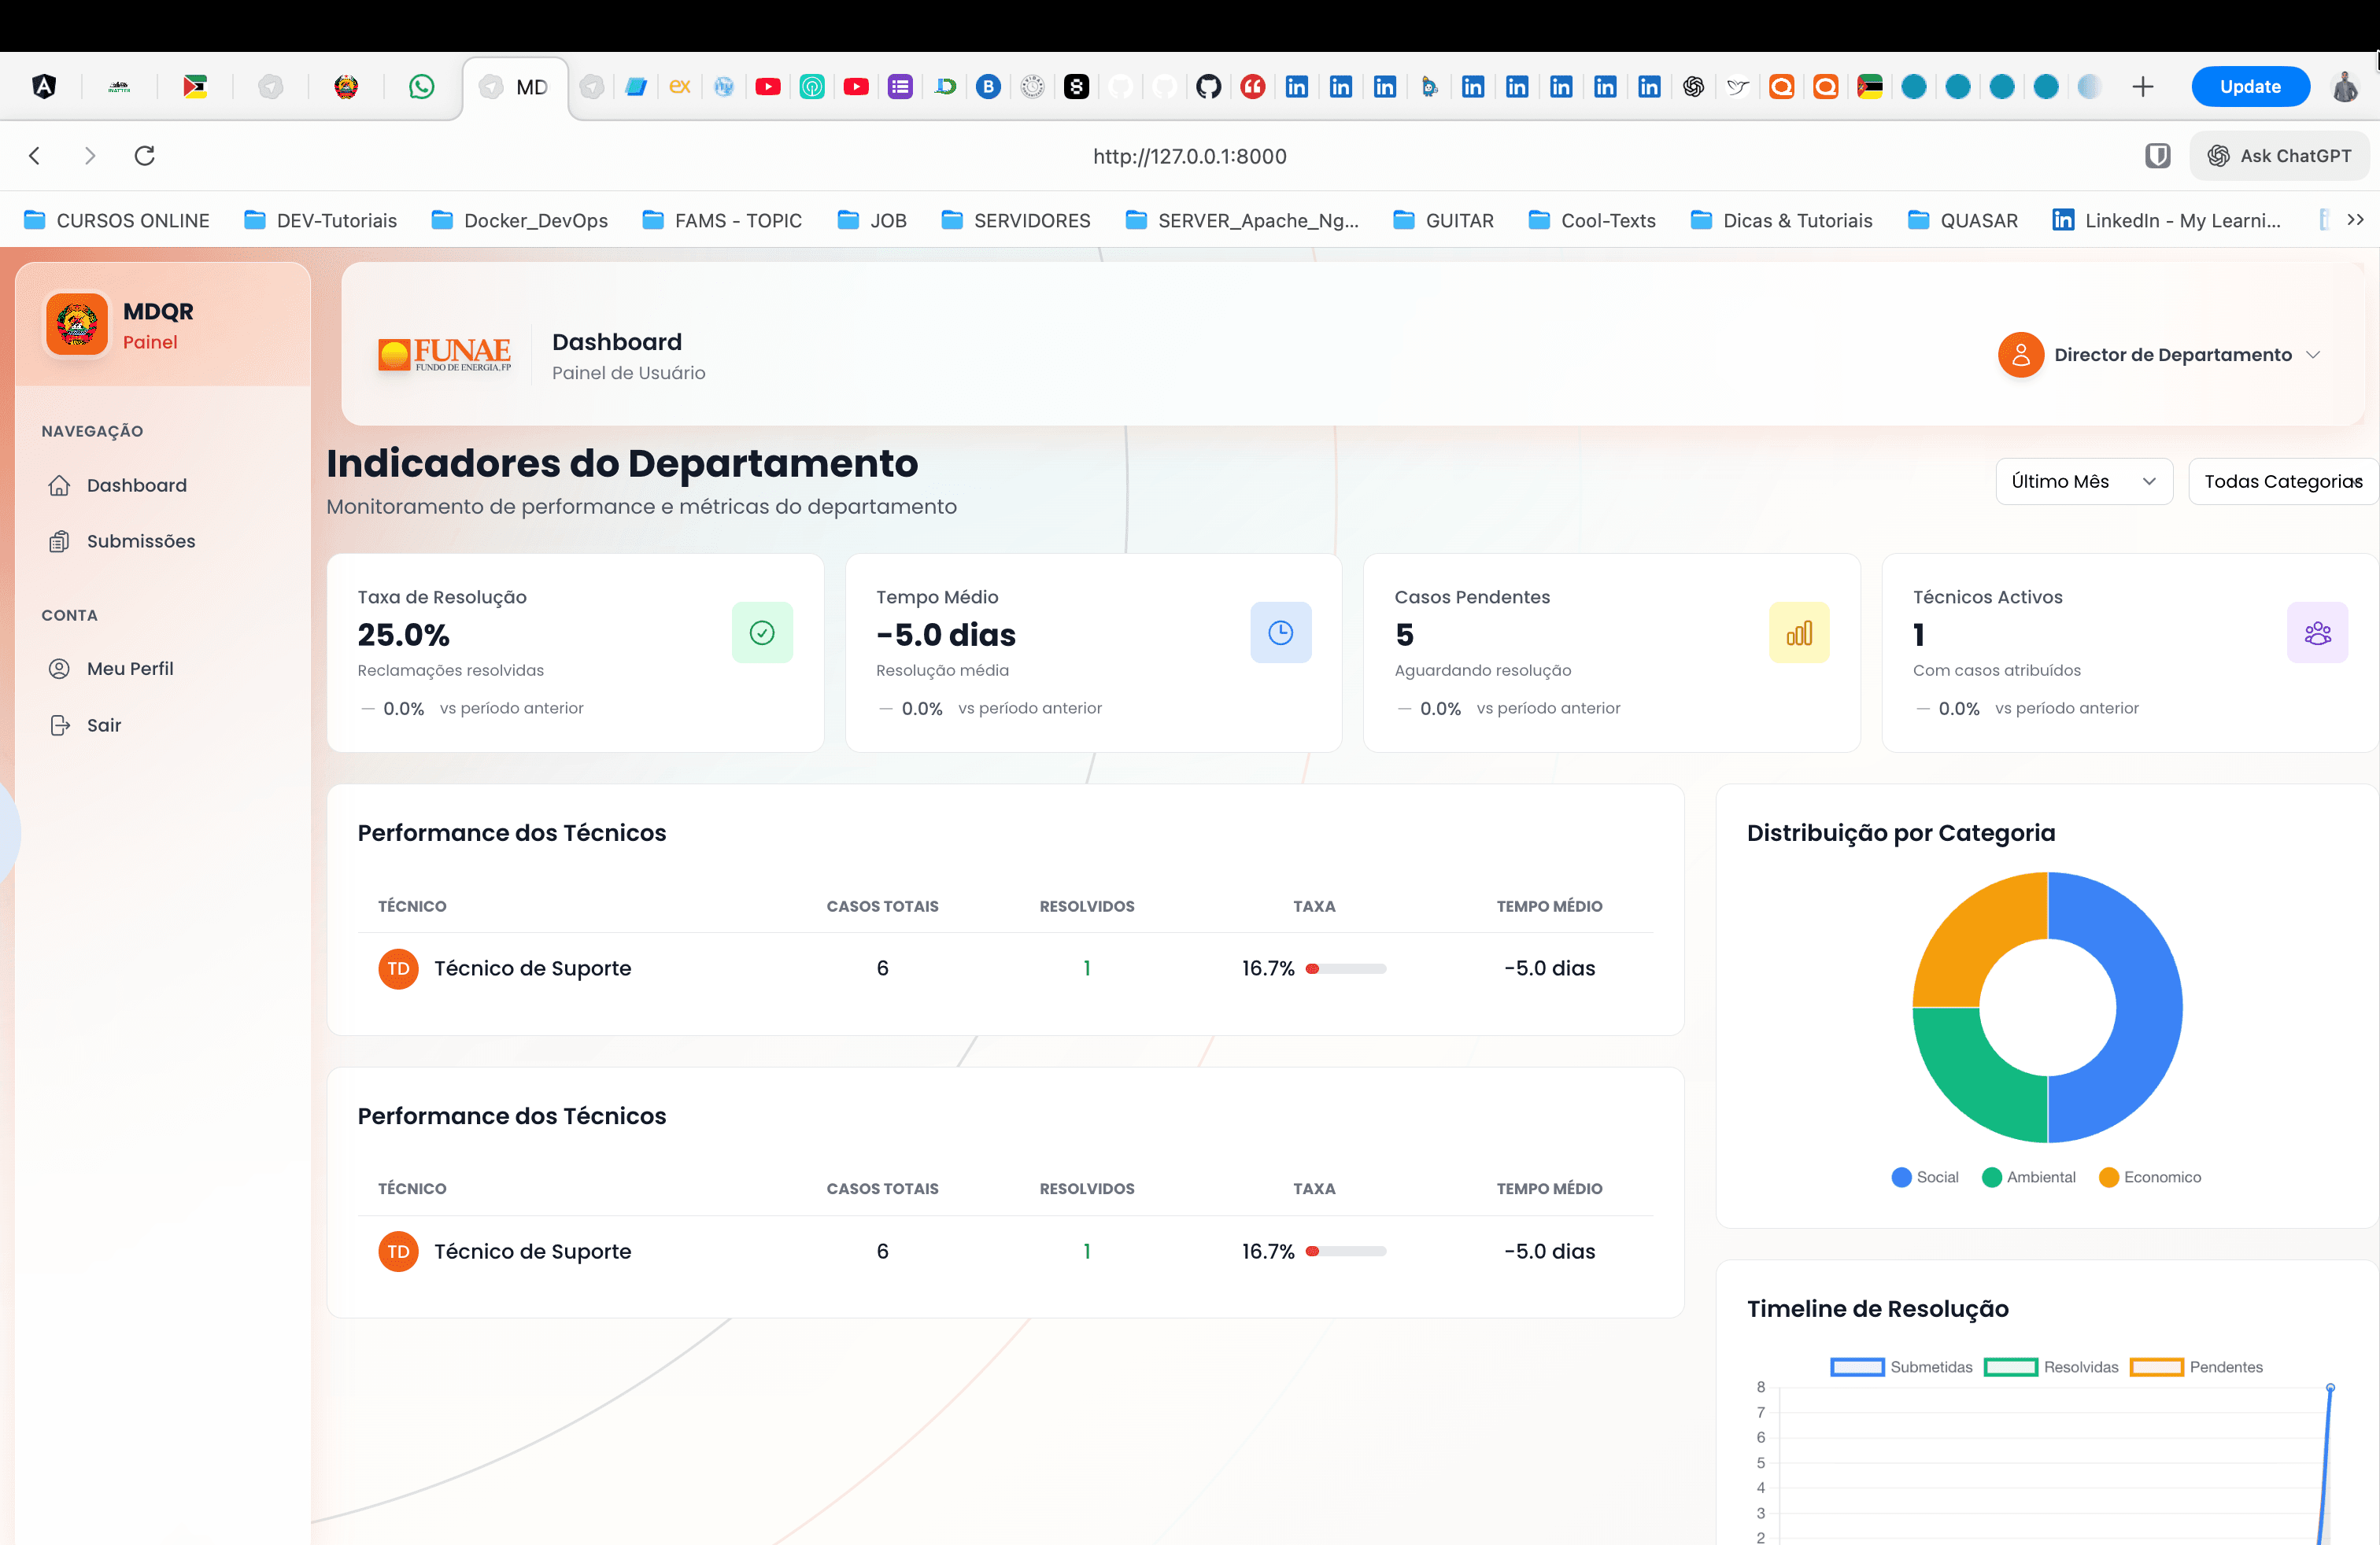Image resolution: width=2380 pixels, height=1545 pixels.
Task: Switch to the dark GitHub tab
Action: [x=1208, y=87]
